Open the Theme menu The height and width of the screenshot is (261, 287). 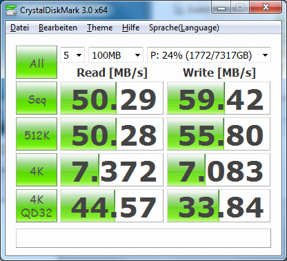pos(99,28)
